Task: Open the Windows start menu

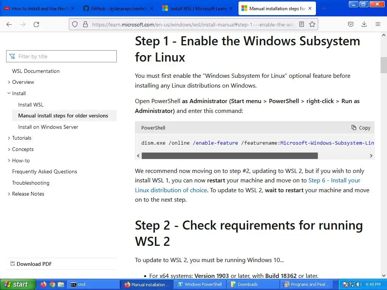Action: tap(18, 284)
